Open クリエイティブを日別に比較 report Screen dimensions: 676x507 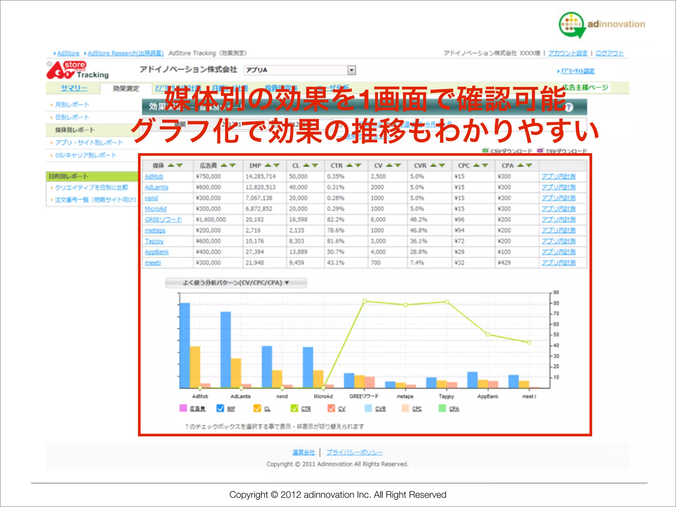point(91,187)
